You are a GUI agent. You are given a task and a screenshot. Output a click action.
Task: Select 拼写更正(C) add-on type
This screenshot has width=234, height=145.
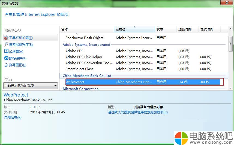(18, 65)
